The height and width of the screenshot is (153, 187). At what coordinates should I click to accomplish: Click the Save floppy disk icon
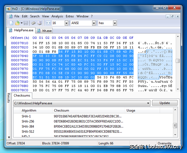click(26, 23)
